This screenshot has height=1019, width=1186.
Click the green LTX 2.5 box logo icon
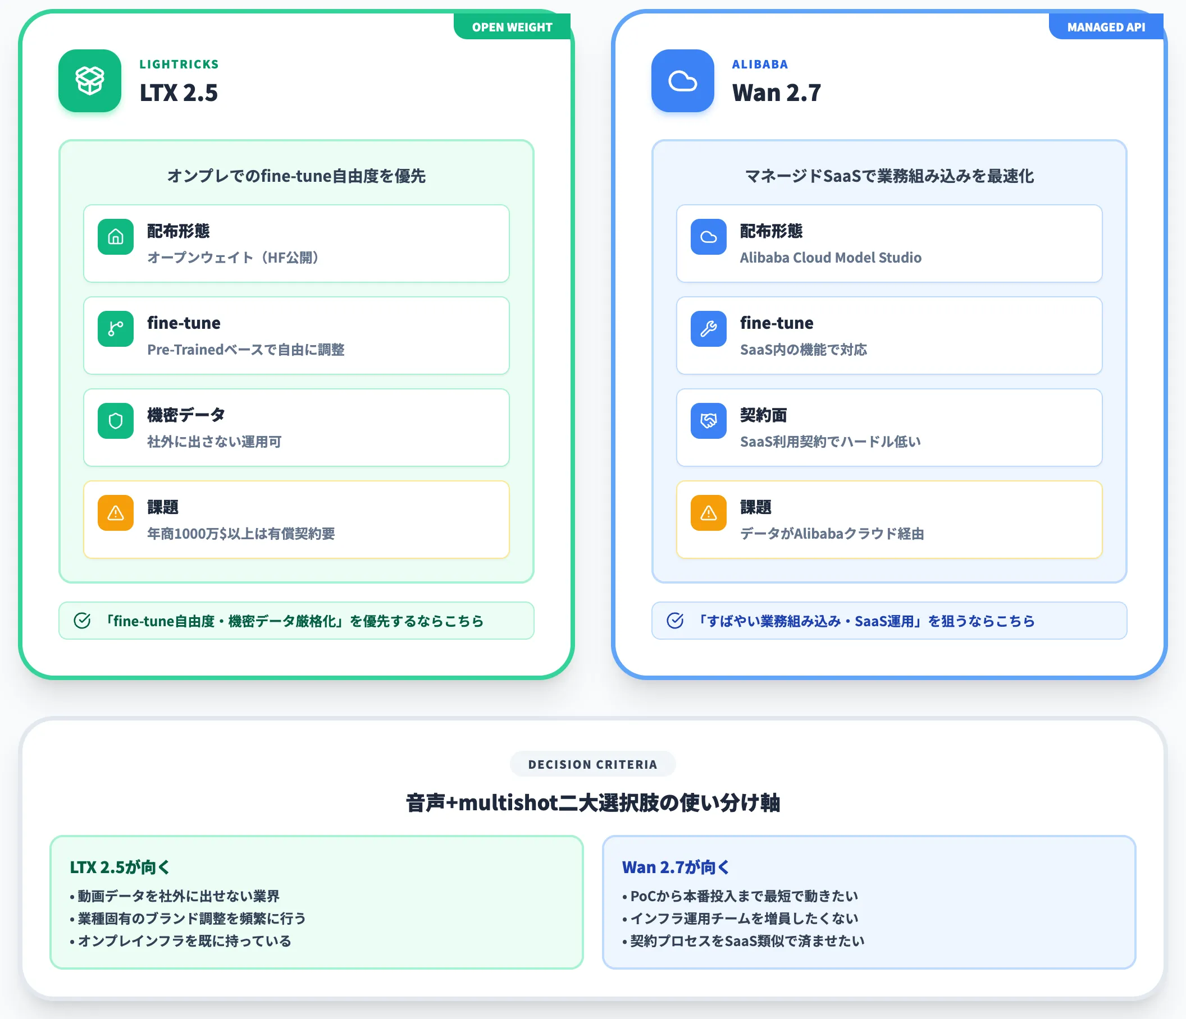tap(90, 81)
